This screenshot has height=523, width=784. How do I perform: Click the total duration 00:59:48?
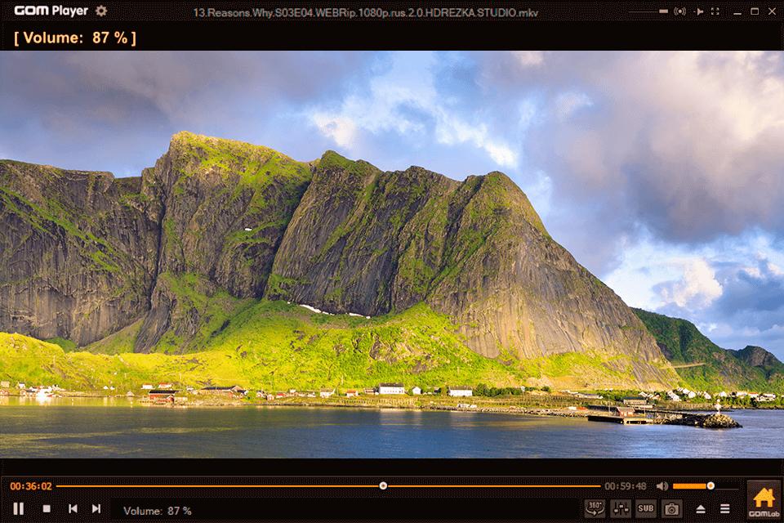point(626,486)
